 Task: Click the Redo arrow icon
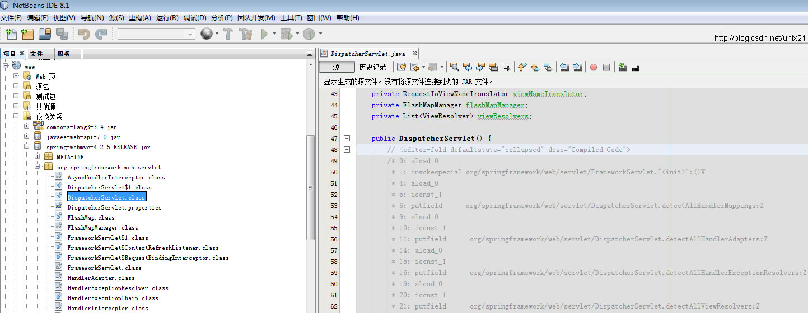(x=101, y=34)
